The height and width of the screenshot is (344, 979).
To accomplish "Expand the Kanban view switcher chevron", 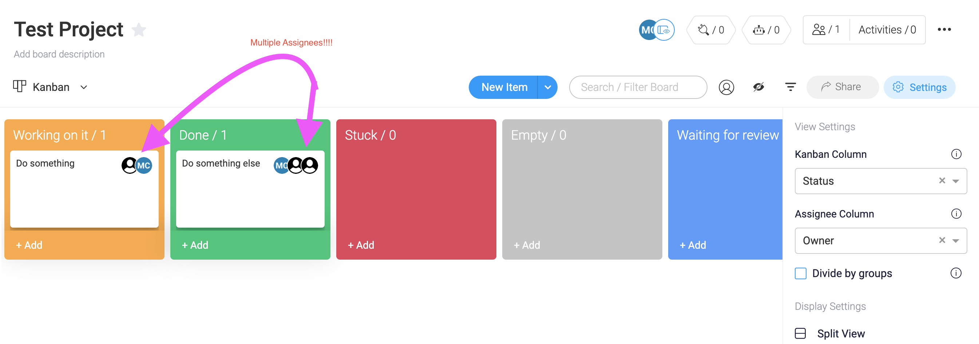I will coord(84,87).
